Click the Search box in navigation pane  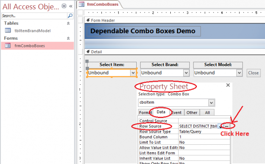pyautogui.click(x=33, y=16)
